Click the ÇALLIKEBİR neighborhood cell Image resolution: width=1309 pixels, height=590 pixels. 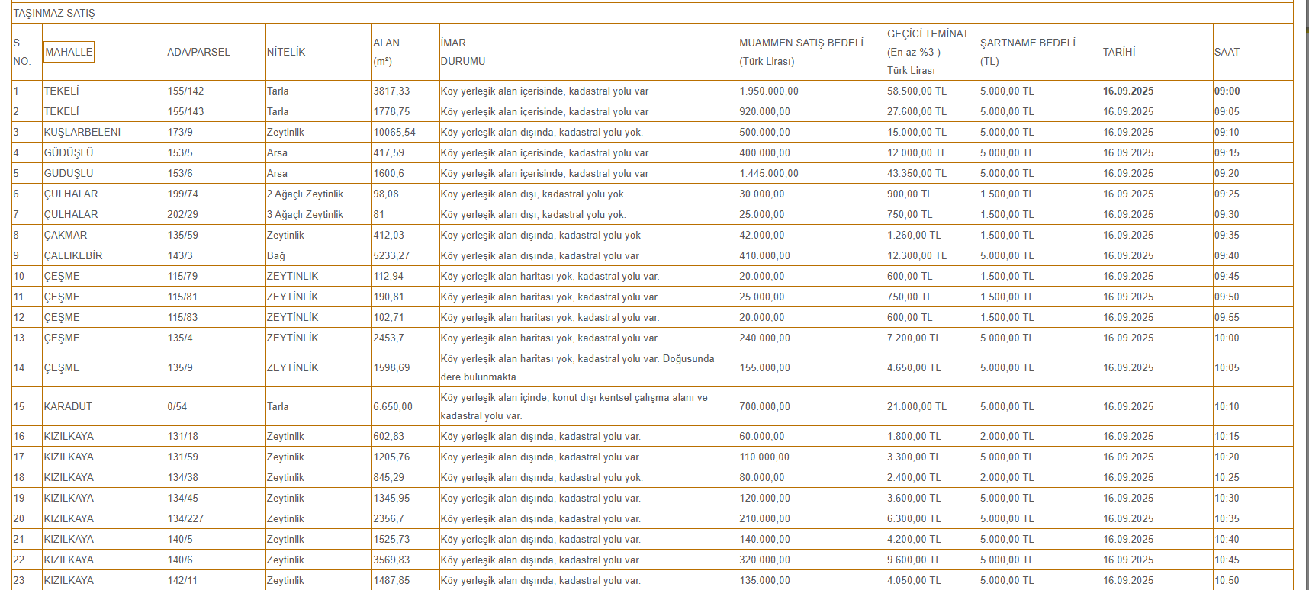click(x=73, y=255)
